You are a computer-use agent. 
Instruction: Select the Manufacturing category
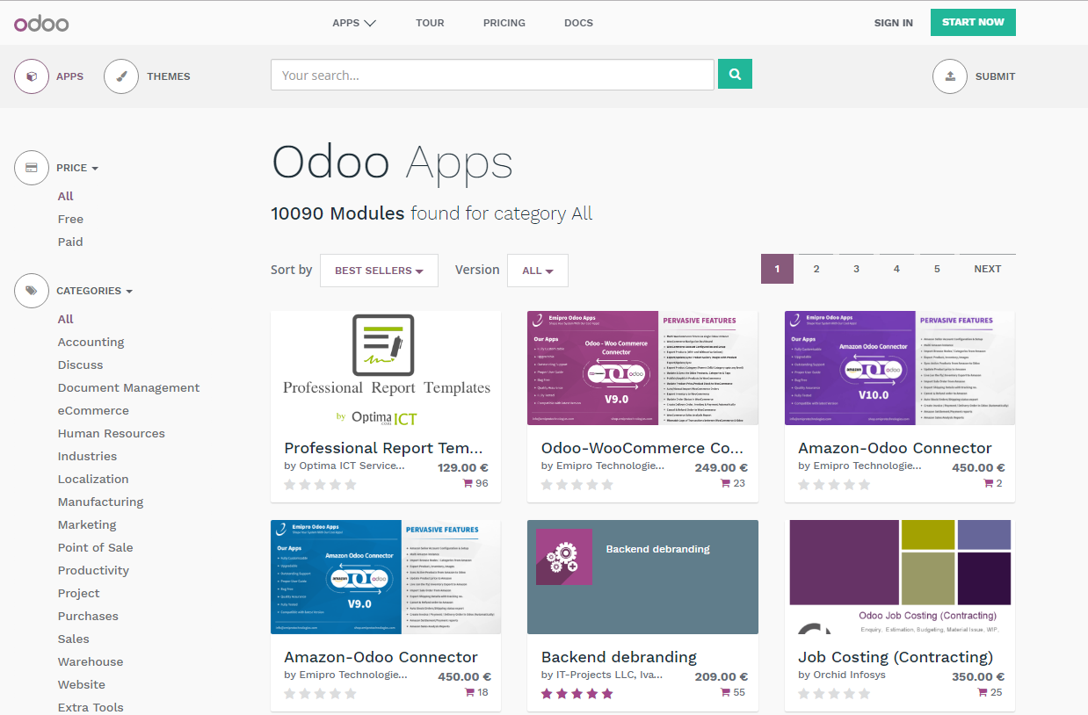(101, 502)
